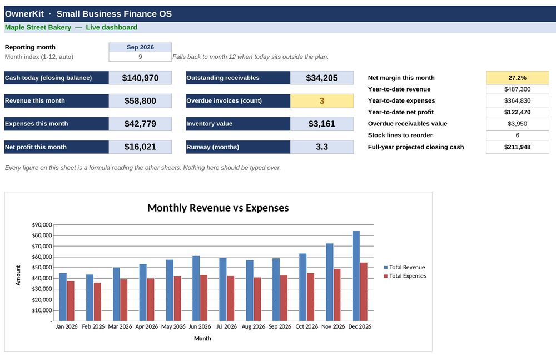
Task: Select the expenses this month value $42,779
Action: tap(140, 124)
